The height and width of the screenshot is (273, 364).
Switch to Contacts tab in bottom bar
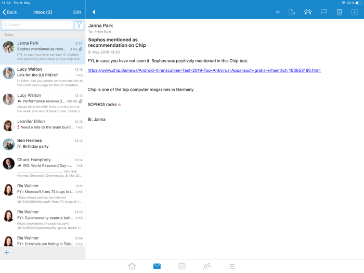point(207,266)
